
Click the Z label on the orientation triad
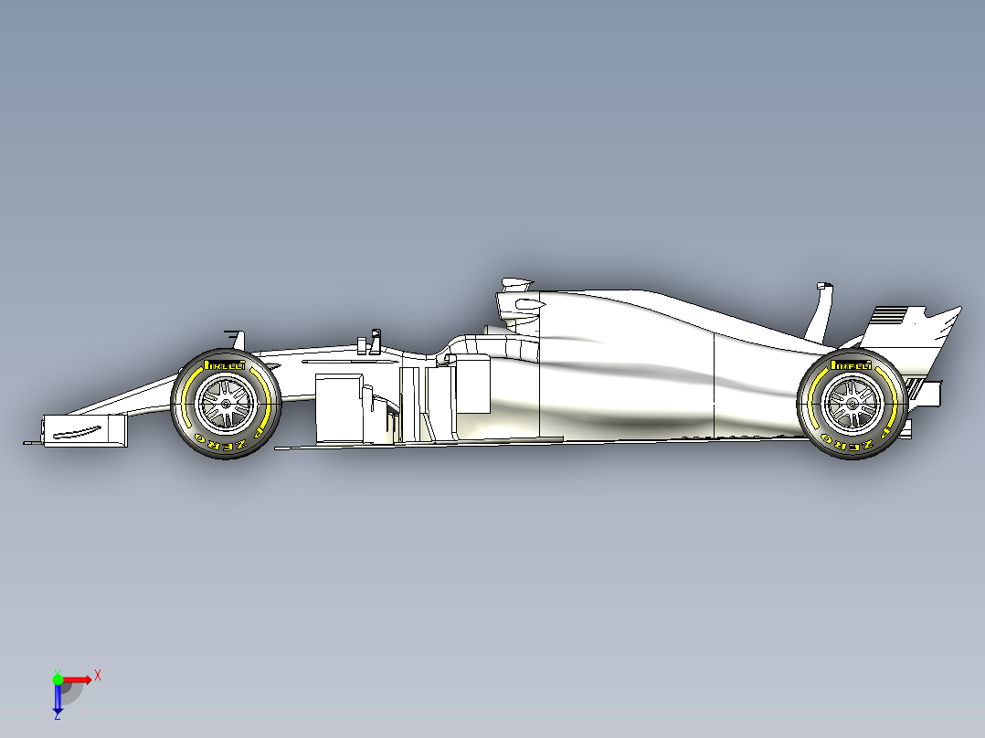(57, 717)
